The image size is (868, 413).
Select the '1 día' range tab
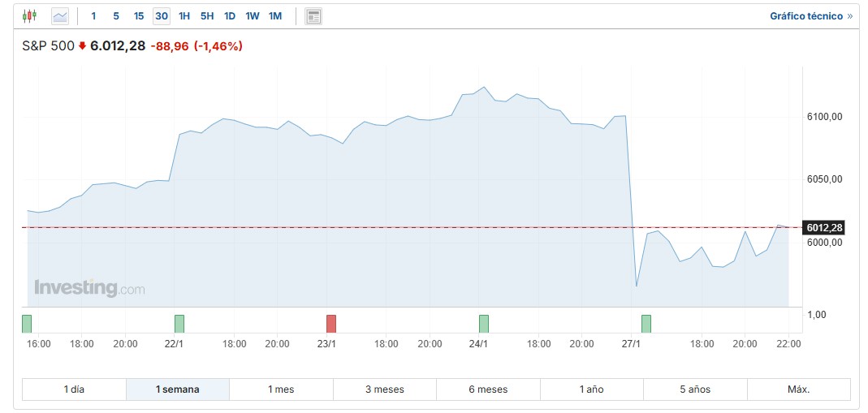click(x=74, y=389)
